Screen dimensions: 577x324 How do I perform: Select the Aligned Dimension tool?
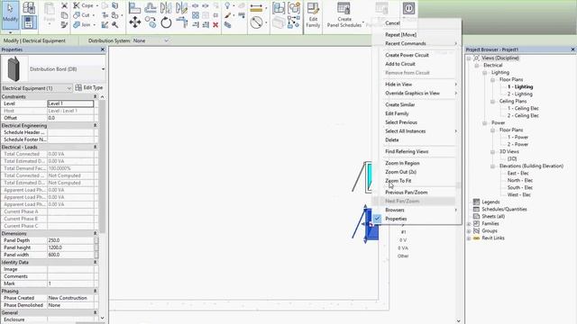pos(256,8)
